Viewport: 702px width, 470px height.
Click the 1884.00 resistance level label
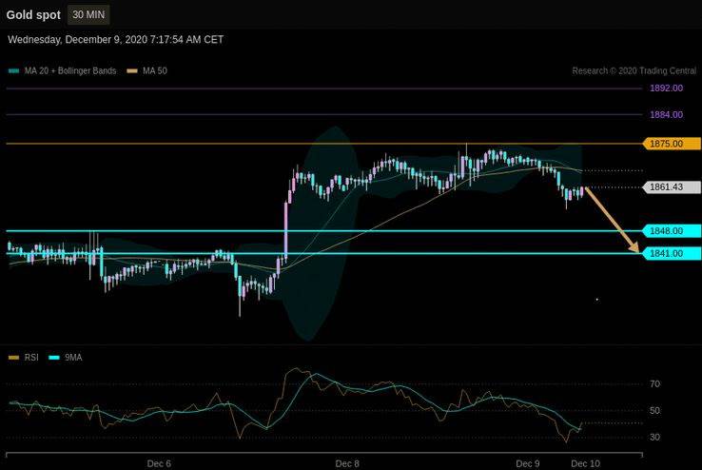pyautogui.click(x=666, y=114)
